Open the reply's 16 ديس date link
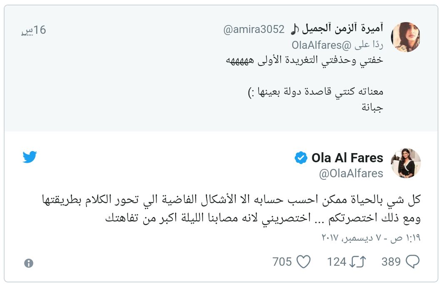 [33, 30]
